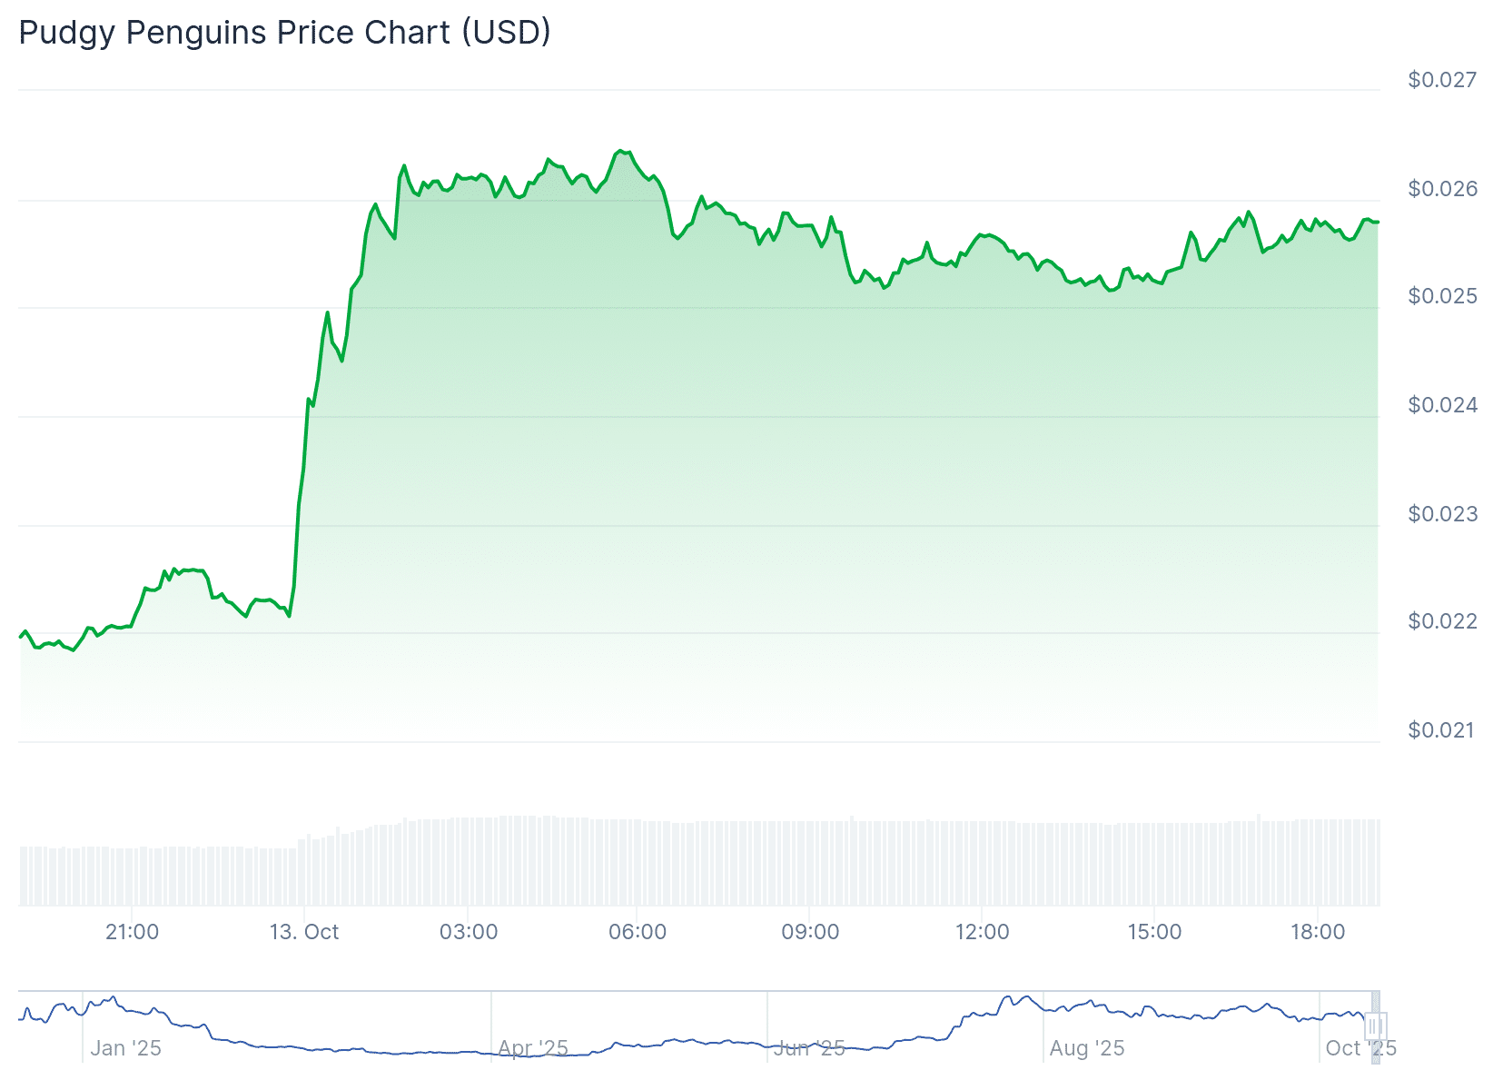Select the Jun '25 navigator label
1493x1090 pixels.
(809, 1048)
